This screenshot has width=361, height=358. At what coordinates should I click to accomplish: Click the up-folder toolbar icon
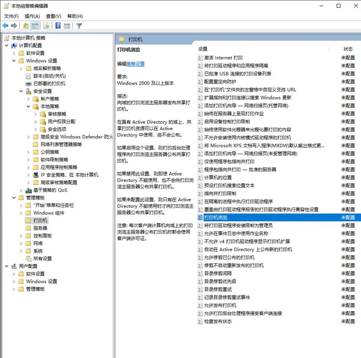click(26, 25)
